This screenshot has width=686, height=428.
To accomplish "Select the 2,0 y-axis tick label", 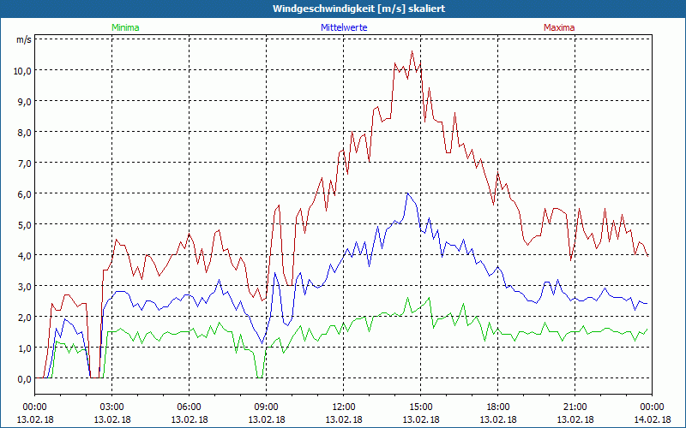I will tap(23, 317).
